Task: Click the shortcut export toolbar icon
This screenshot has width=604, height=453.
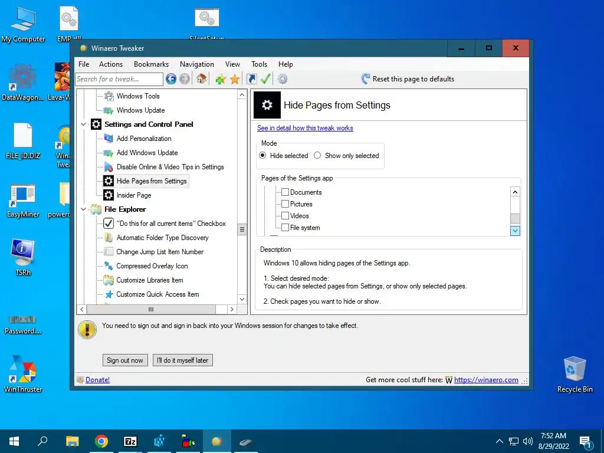Action: (251, 79)
